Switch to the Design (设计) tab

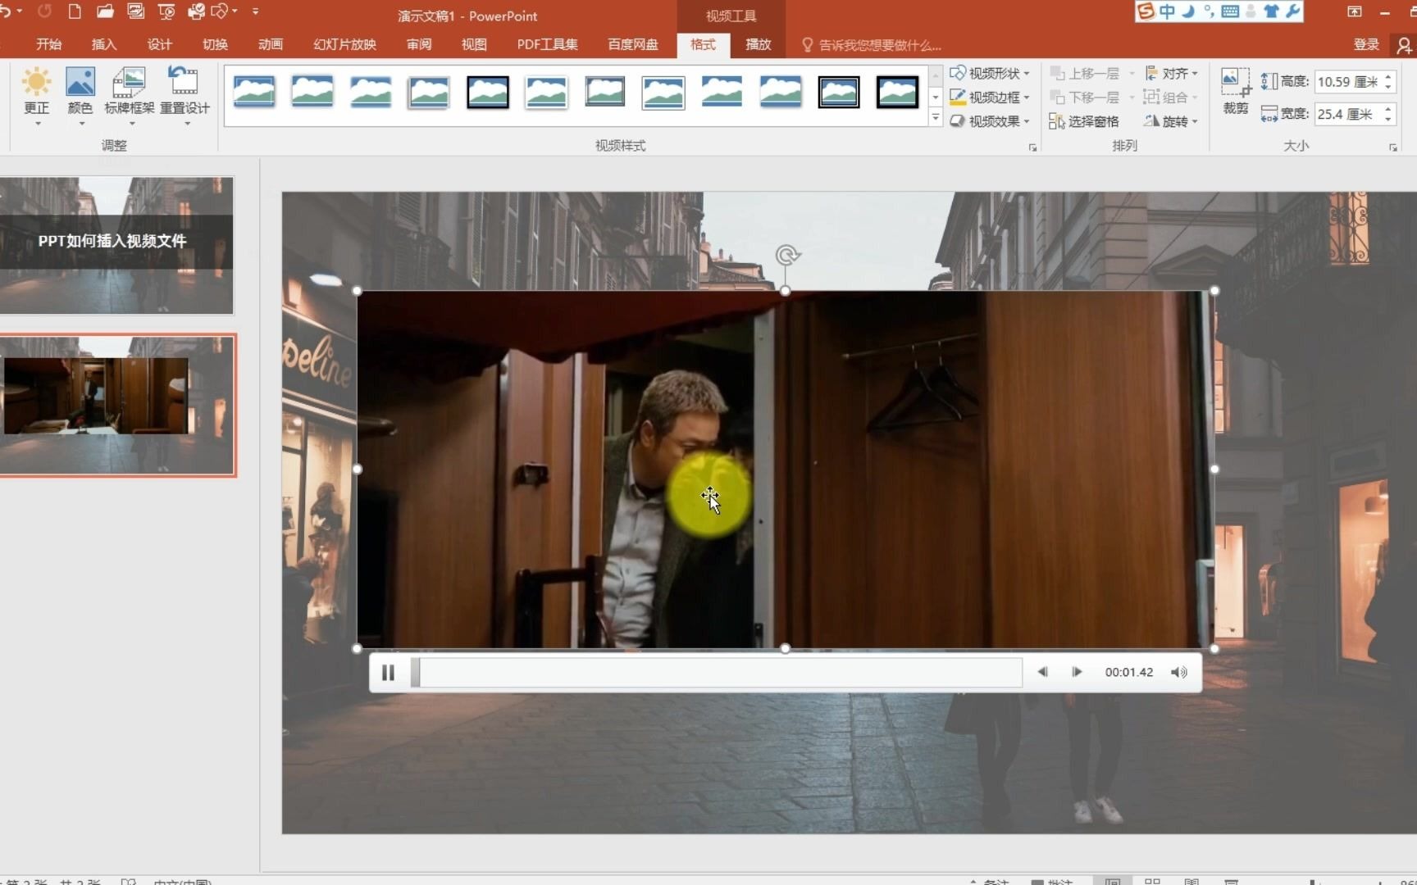(160, 44)
